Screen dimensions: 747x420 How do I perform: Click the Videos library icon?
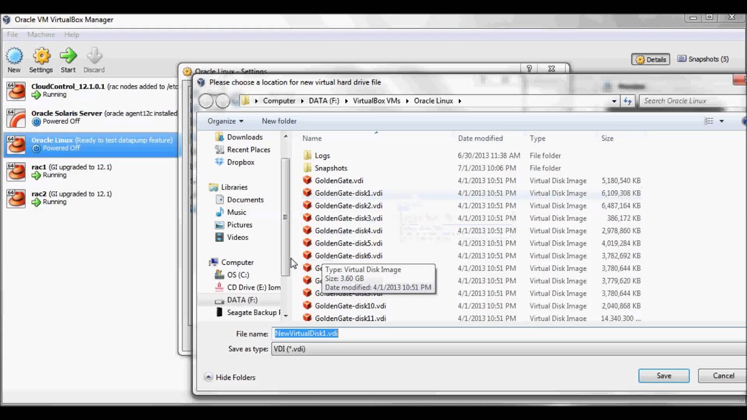(219, 237)
